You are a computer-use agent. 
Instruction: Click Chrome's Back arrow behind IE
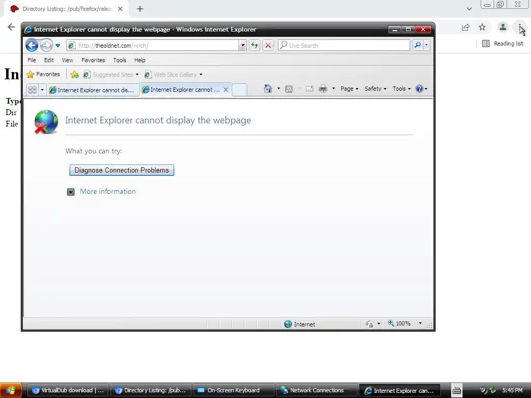(x=11, y=27)
